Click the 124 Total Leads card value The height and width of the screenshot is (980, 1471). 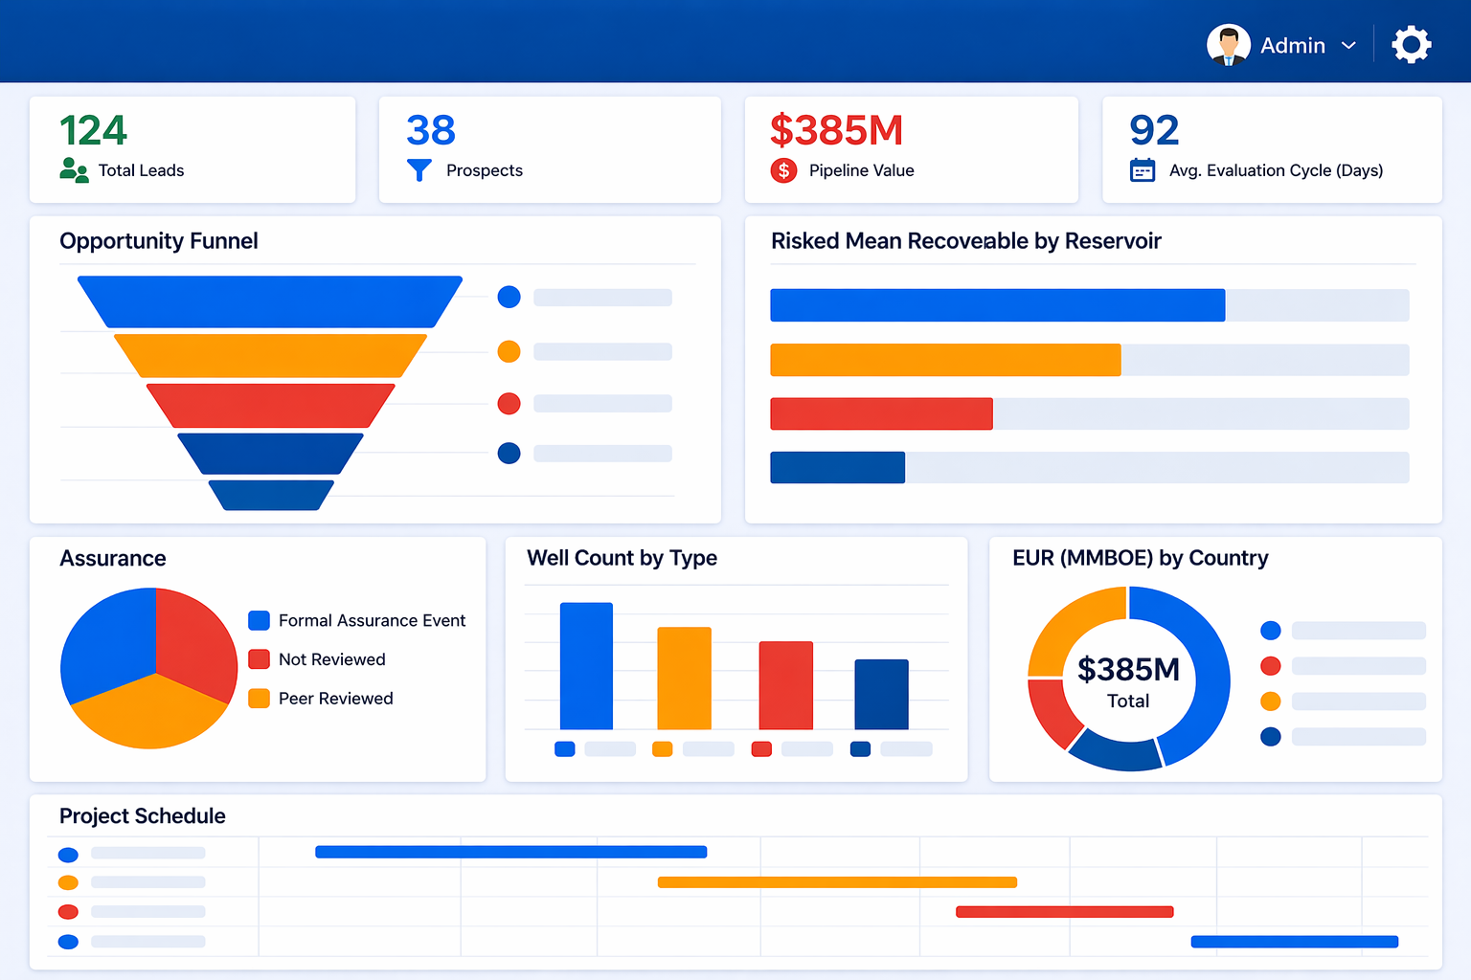[x=93, y=131]
